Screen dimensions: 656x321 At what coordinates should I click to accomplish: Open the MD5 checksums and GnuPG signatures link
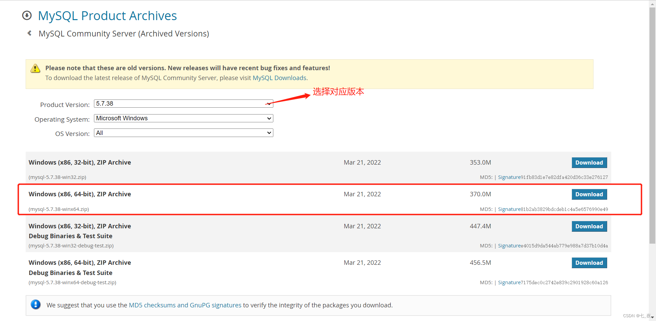coord(185,305)
